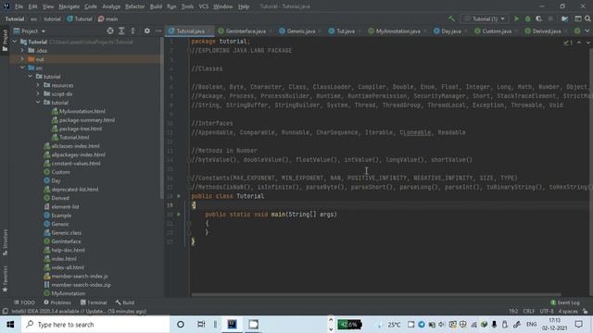The width and height of the screenshot is (593, 333).
Task: Collapse the Tutorial project root node
Action: [x=15, y=42]
